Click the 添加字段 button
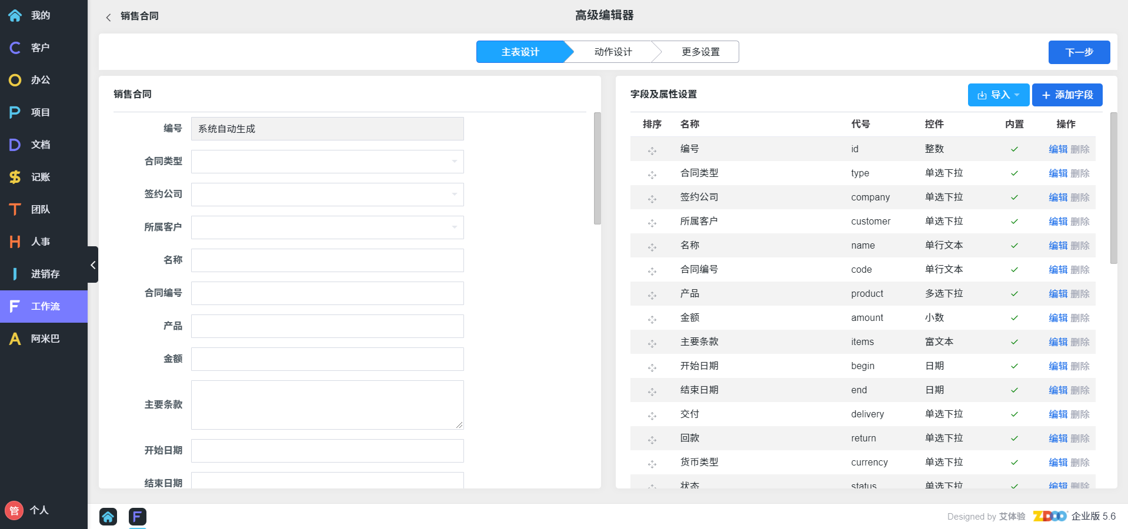 click(1067, 95)
